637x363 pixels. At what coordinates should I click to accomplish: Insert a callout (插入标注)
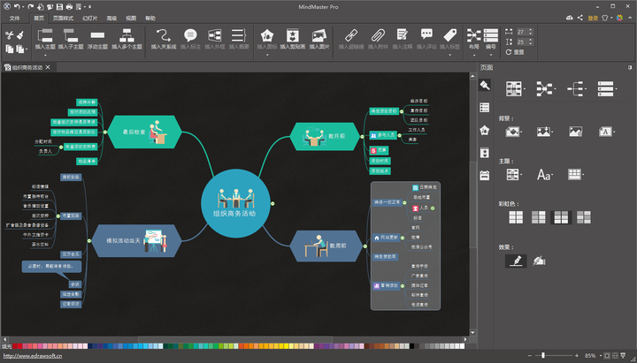tap(190, 40)
